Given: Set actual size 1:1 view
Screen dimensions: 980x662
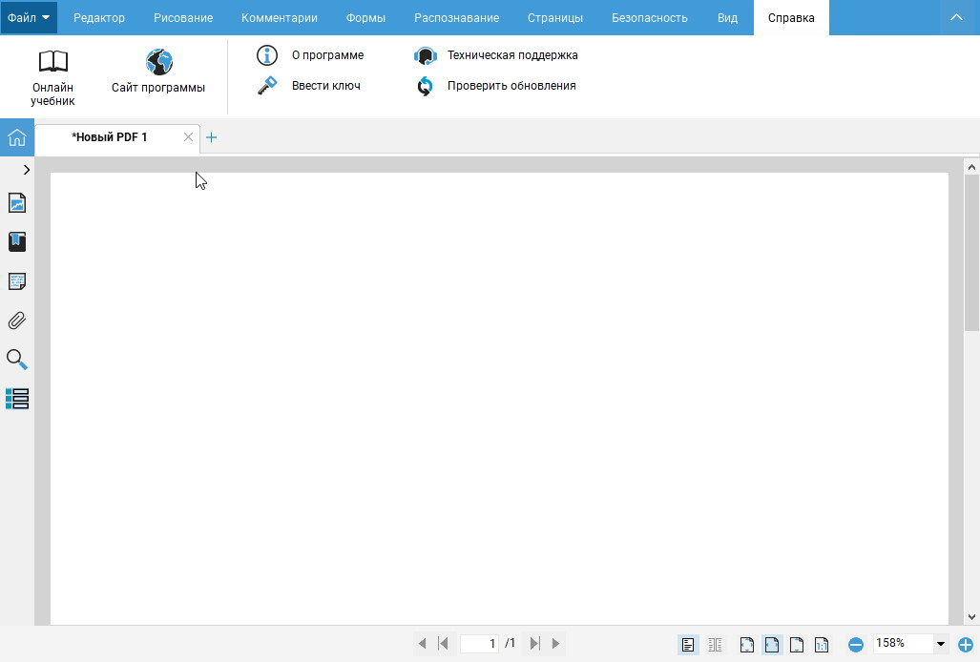Looking at the screenshot, I should click(x=822, y=644).
